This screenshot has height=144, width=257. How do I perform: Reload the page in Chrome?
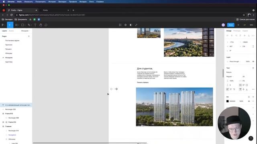12,15
